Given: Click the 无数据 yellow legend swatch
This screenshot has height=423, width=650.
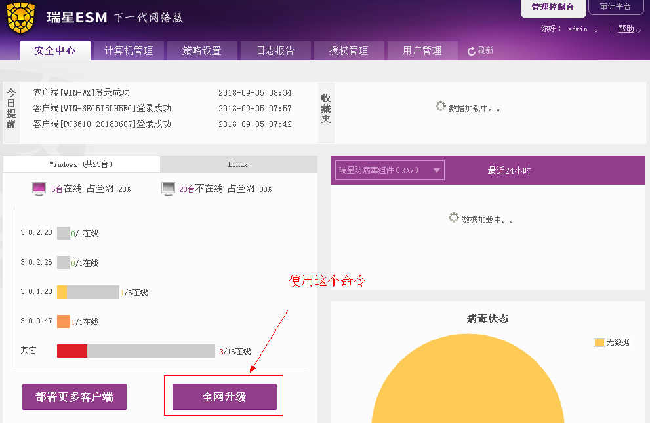Looking at the screenshot, I should coord(599,342).
